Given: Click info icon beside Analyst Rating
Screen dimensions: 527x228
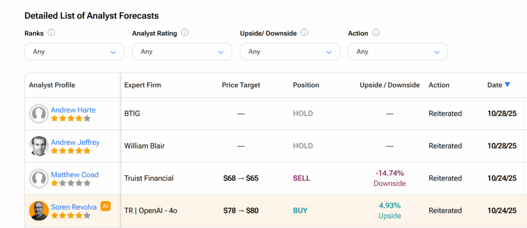Looking at the screenshot, I should (x=185, y=33).
